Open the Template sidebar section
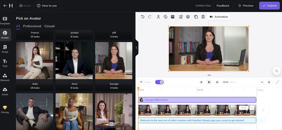The image size is (282, 130). click(x=5, y=21)
